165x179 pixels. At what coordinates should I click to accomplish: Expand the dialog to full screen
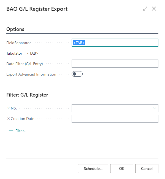point(145,9)
